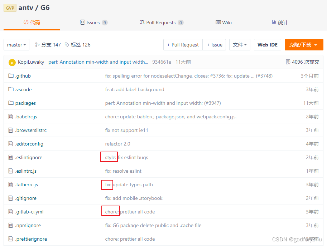Screen dimensions: 327x246
Task: Click the .gitignore file icon
Action: (x=11, y=198)
